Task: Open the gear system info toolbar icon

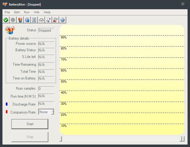Action: [27, 20]
